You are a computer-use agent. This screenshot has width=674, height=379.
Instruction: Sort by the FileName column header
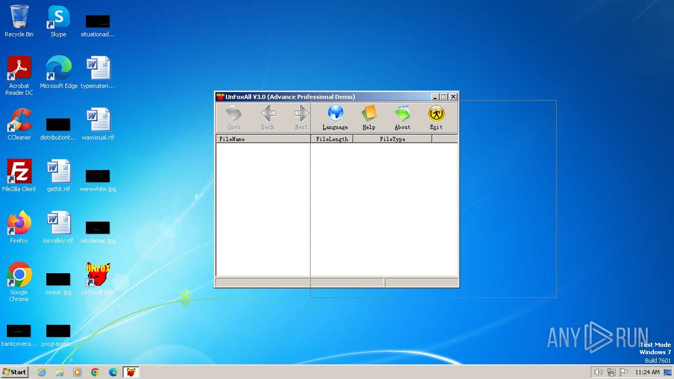click(263, 139)
